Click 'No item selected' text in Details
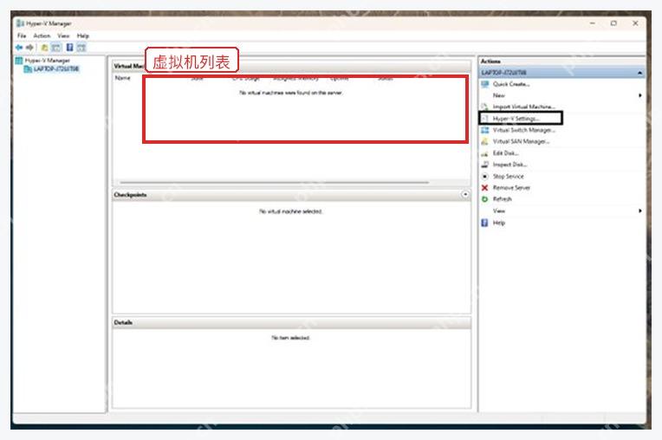662x440 pixels. [290, 338]
